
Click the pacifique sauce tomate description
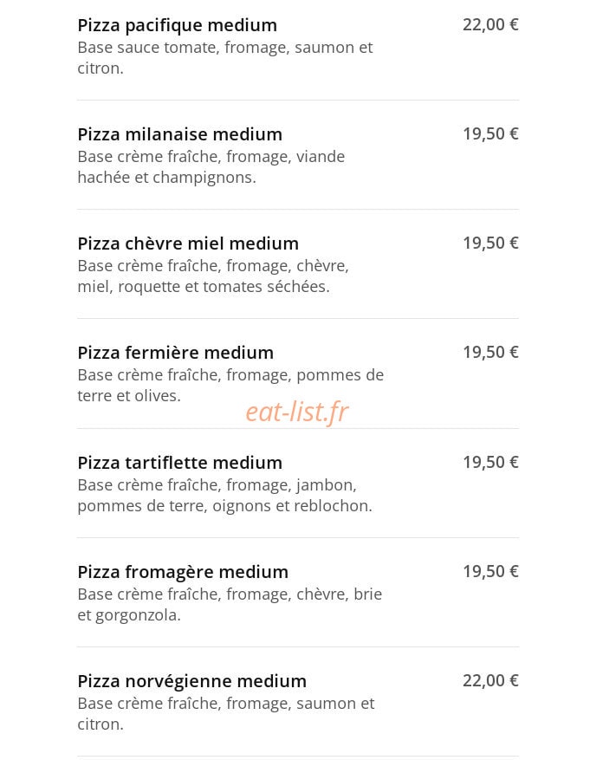pos(225,58)
